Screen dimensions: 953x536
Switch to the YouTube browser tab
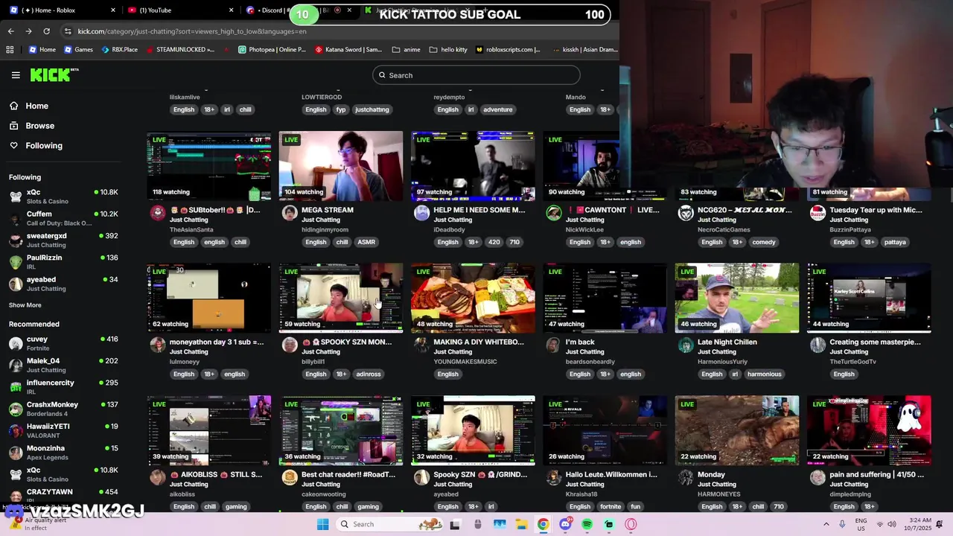pos(179,10)
